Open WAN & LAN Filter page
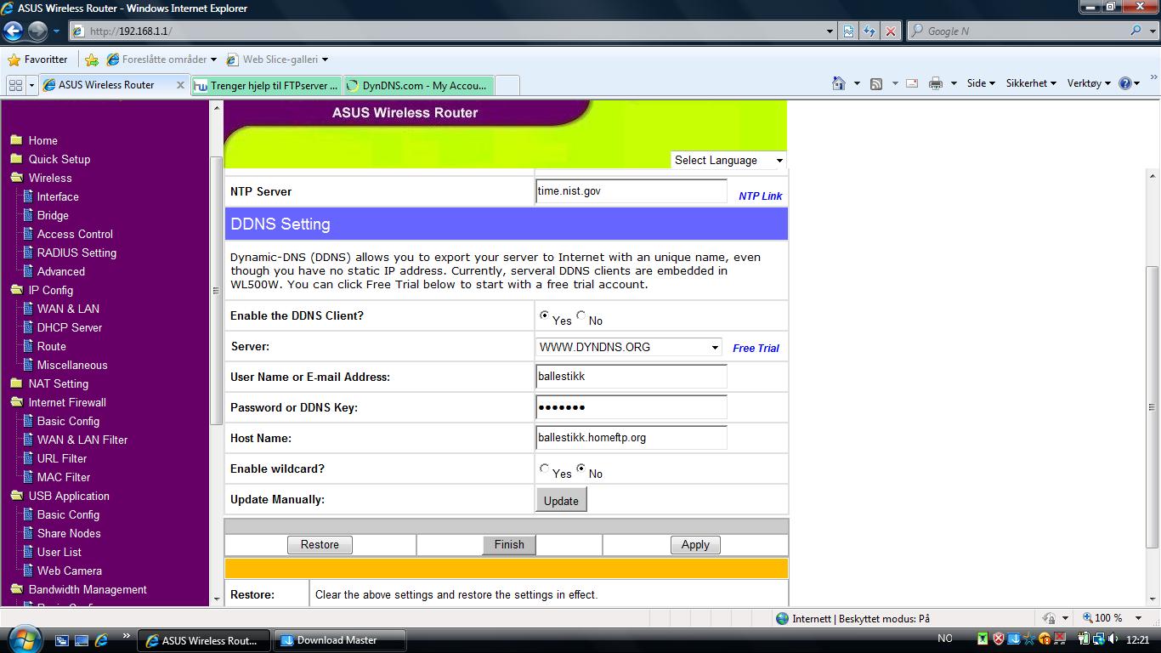 pos(82,440)
